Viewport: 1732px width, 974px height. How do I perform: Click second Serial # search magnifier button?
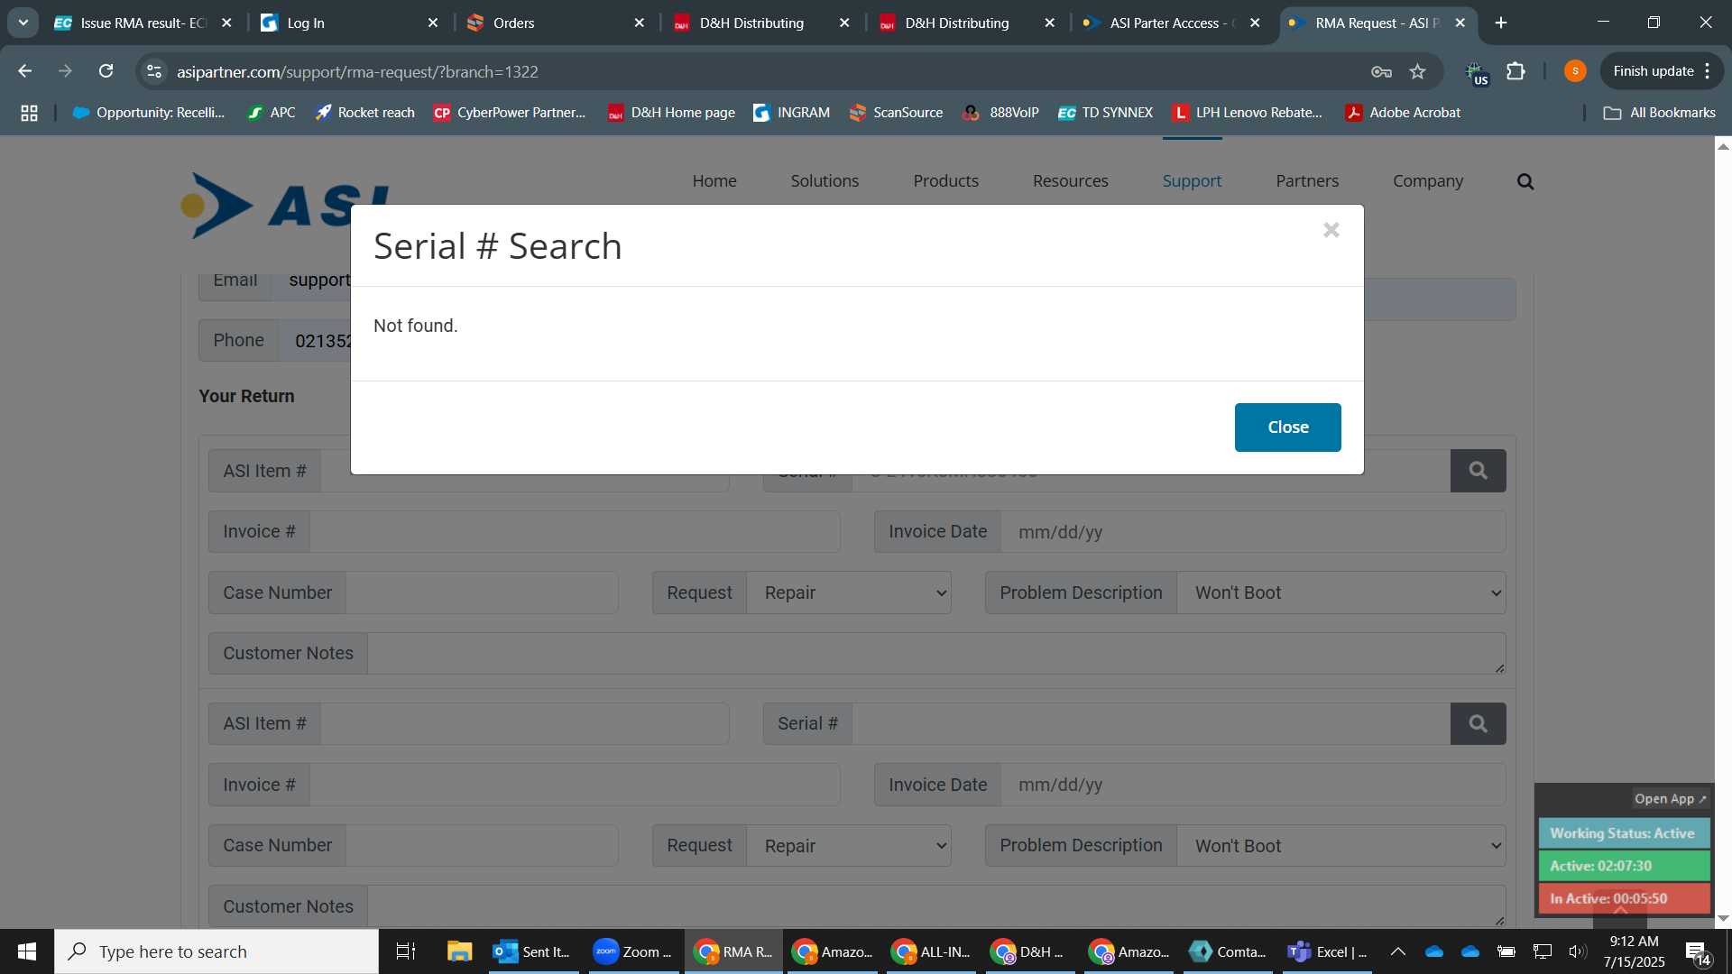(x=1478, y=723)
